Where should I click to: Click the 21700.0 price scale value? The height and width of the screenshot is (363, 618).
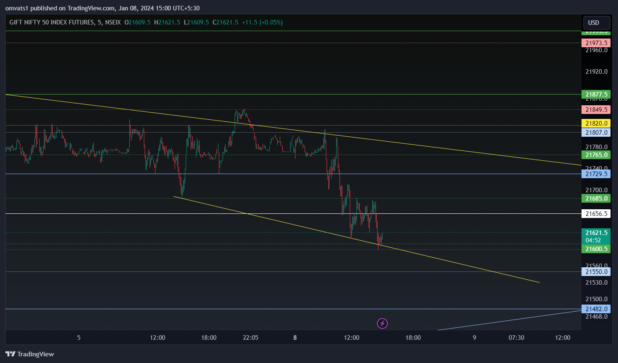coord(596,190)
